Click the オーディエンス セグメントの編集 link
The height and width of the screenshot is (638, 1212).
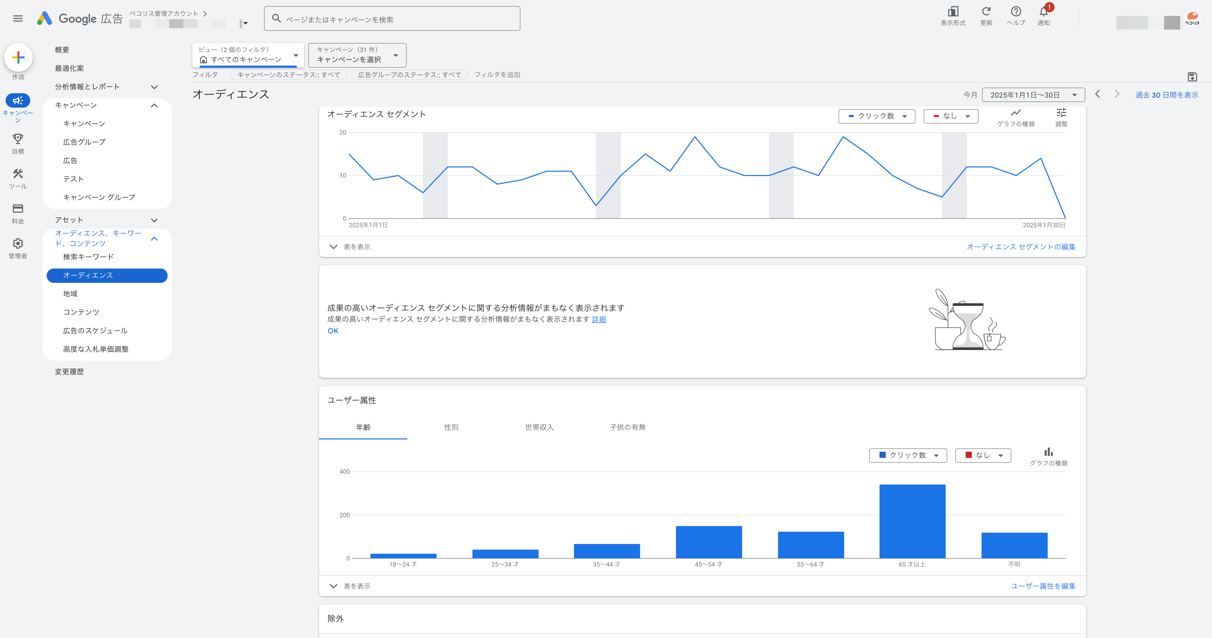[1021, 247]
